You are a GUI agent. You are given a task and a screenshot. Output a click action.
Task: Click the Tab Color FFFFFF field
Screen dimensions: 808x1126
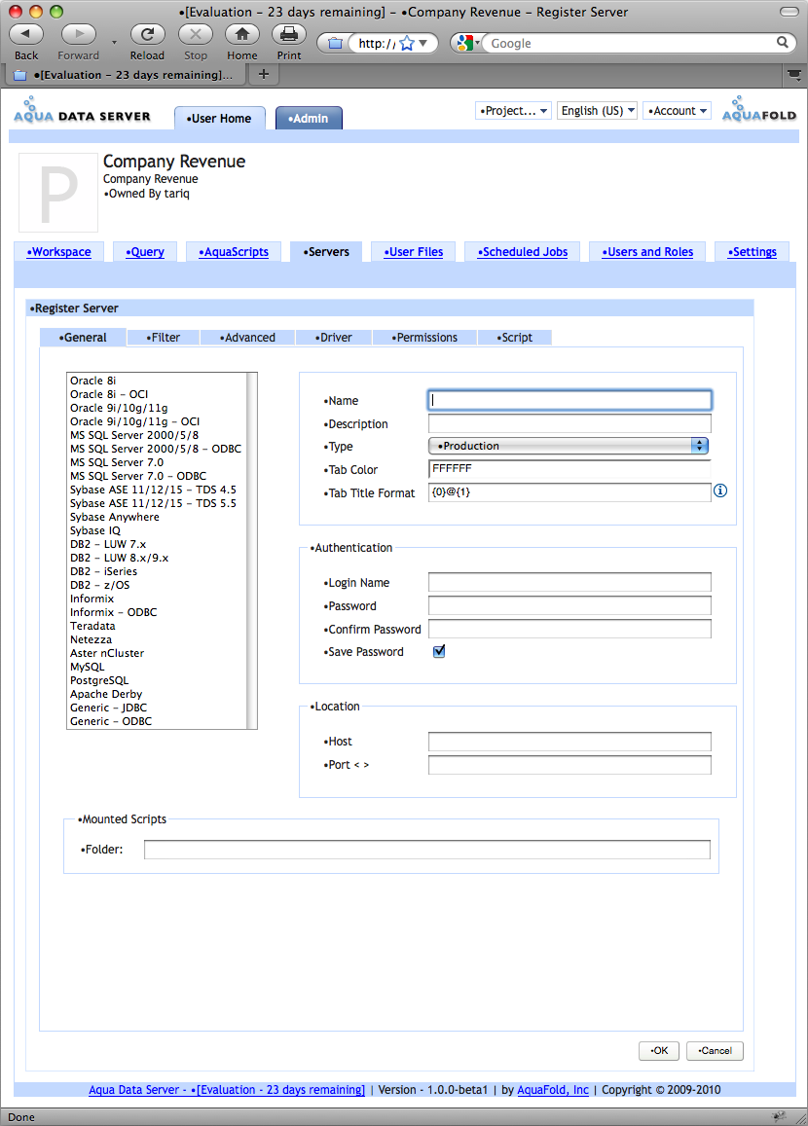click(x=569, y=469)
